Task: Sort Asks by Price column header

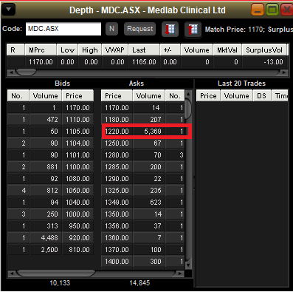Action: 117,95
